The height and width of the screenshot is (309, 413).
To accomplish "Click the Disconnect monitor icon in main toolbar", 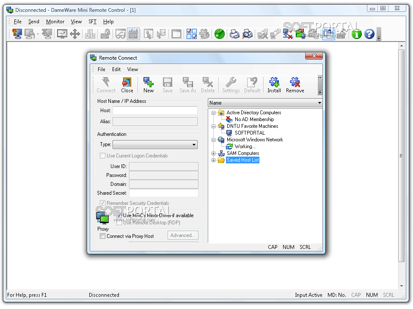I will pos(47,34).
